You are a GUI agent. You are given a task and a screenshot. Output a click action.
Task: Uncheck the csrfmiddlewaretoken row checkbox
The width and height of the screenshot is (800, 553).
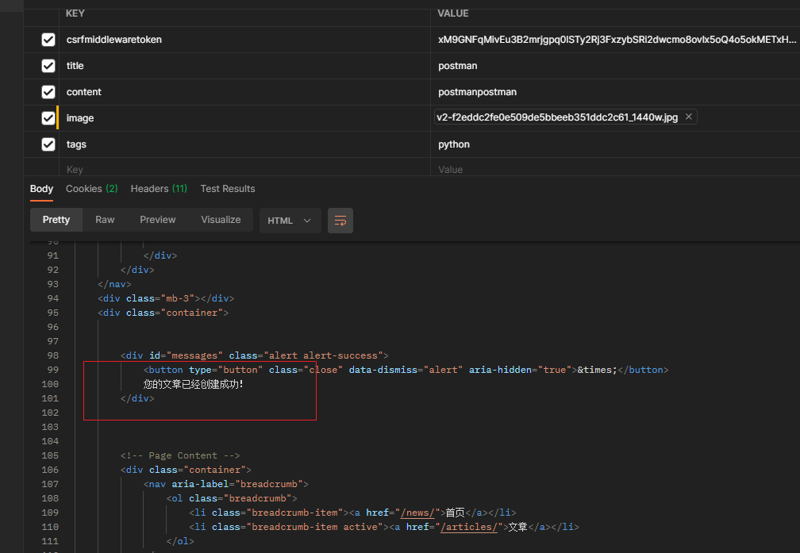(48, 40)
